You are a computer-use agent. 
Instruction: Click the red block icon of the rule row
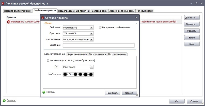[9, 22]
